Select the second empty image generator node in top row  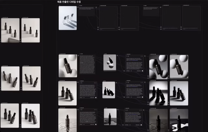tap(129, 18)
